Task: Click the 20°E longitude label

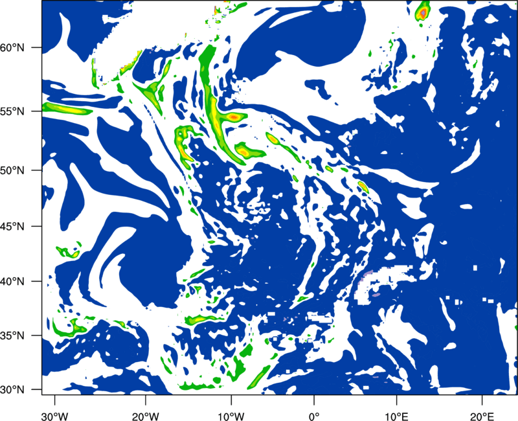Action: pyautogui.click(x=482, y=416)
